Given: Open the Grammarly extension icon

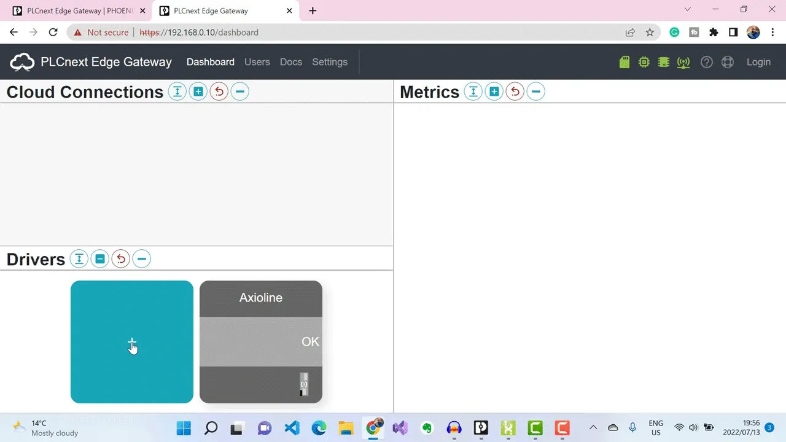Looking at the screenshot, I should tap(674, 33).
